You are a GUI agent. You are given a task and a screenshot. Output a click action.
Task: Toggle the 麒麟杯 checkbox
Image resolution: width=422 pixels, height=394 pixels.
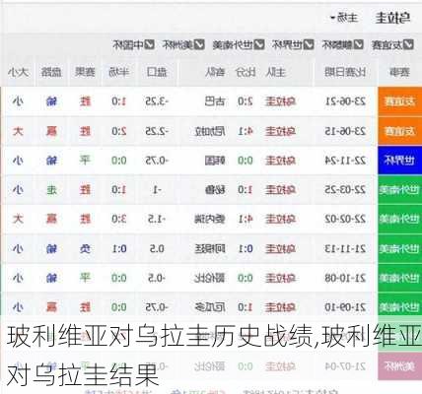pyautogui.click(x=359, y=44)
